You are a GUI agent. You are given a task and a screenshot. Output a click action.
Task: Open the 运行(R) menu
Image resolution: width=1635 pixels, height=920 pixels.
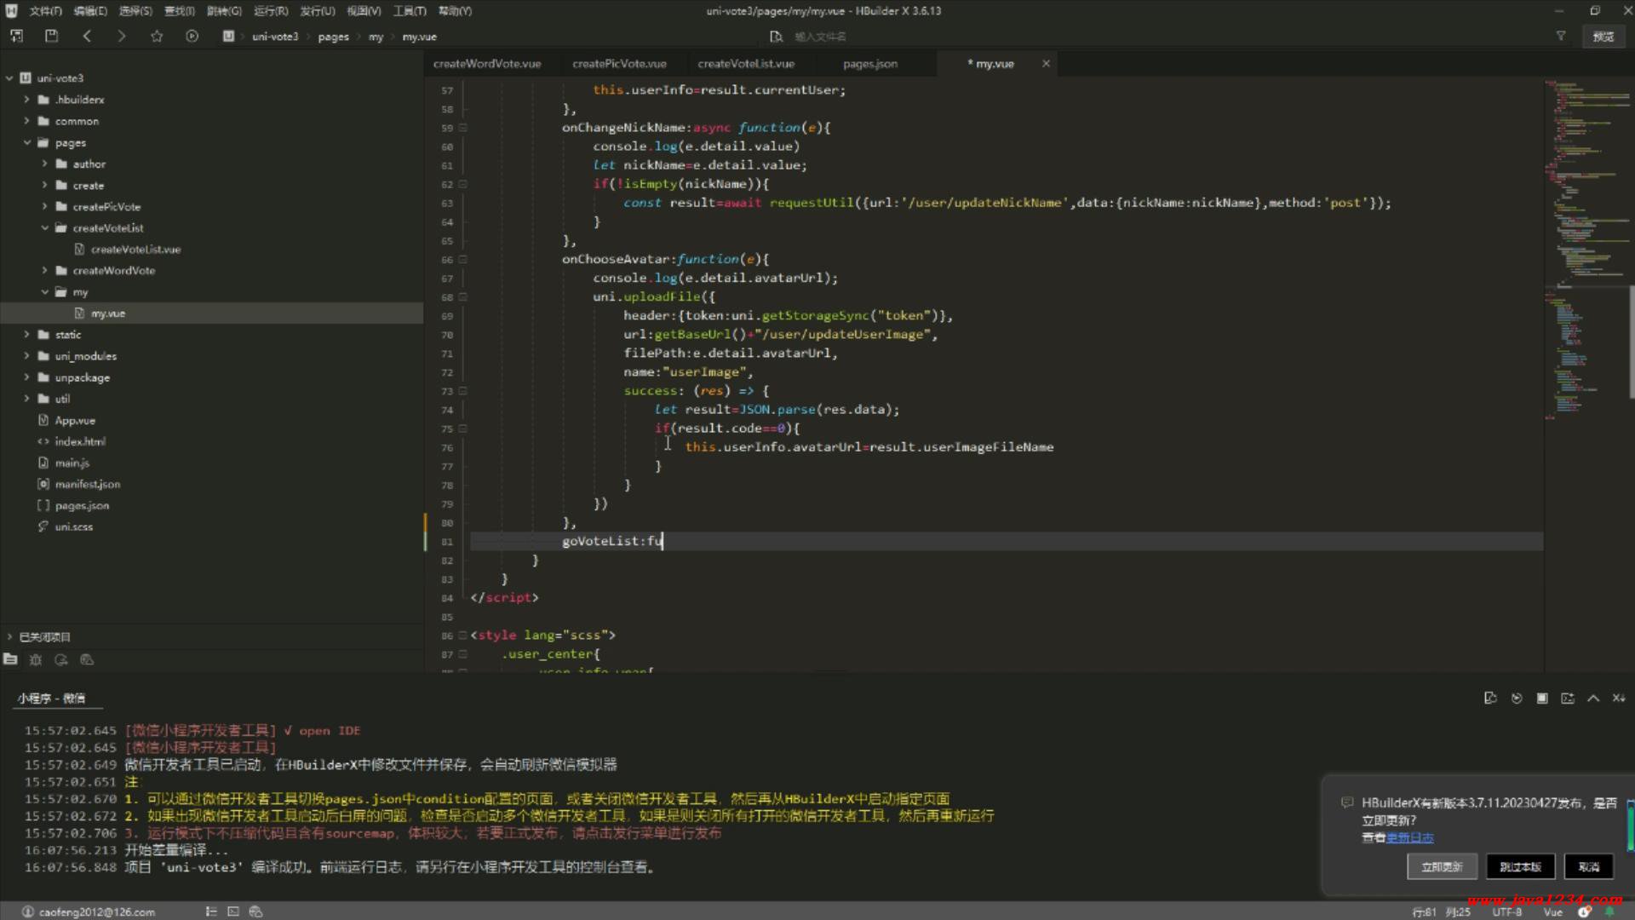point(271,11)
